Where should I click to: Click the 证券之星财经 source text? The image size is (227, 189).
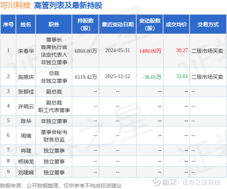pyautogui.click(x=201, y=182)
